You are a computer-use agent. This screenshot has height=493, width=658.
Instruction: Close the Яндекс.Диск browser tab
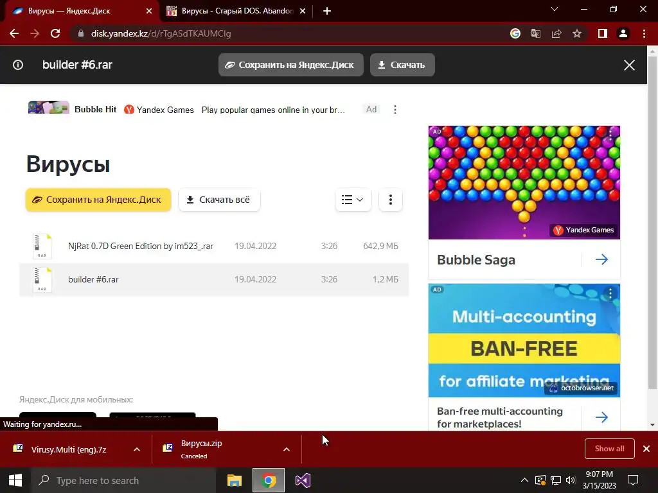coord(149,11)
